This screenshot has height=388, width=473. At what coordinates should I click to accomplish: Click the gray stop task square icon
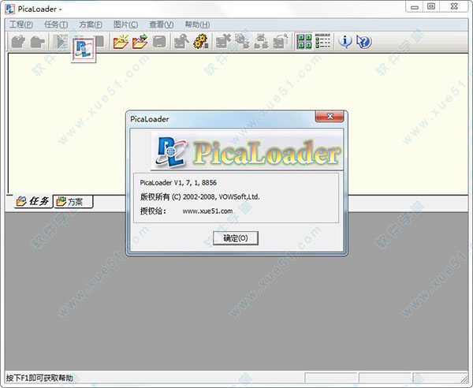tap(99, 41)
